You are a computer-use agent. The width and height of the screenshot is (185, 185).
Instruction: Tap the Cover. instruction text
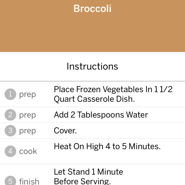coord(65,131)
